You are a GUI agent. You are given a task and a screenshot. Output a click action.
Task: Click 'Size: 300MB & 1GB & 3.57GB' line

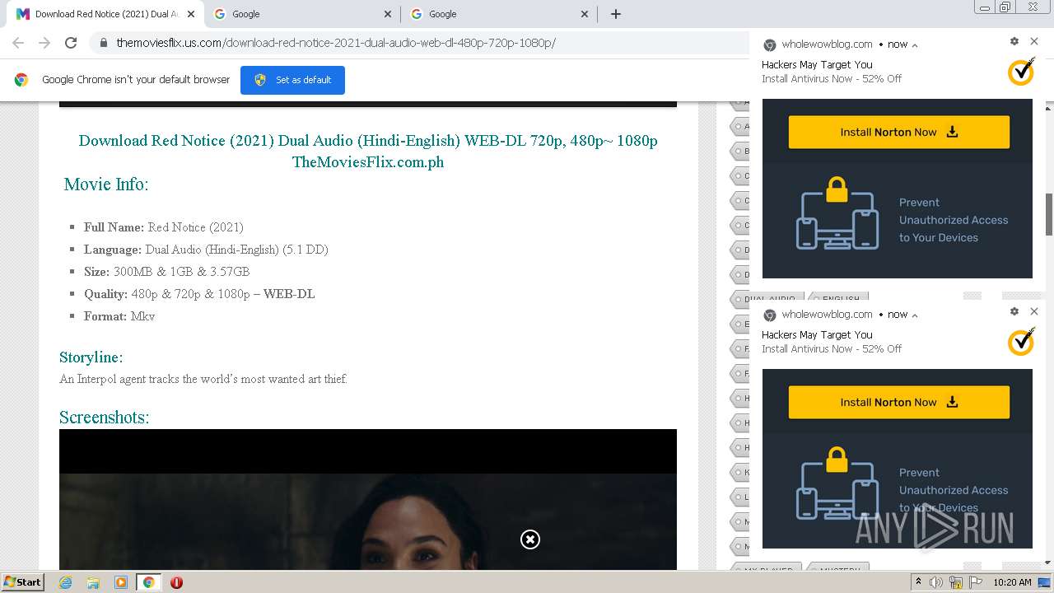click(166, 272)
